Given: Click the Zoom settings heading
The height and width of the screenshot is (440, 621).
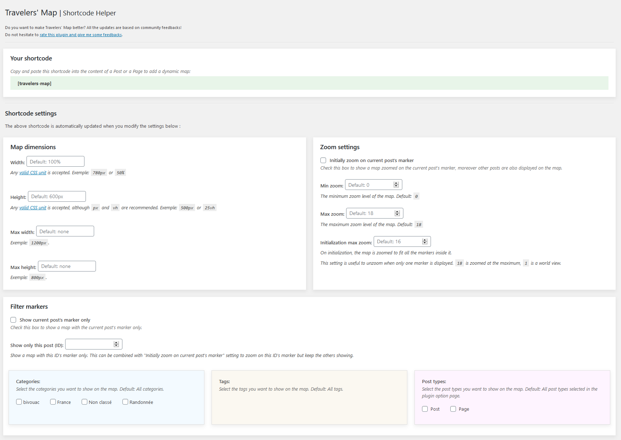Looking at the screenshot, I should coord(340,147).
